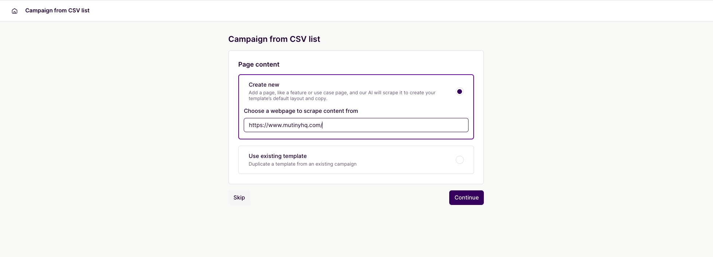713x257 pixels.
Task: Click the Continue button
Action: [466, 198]
